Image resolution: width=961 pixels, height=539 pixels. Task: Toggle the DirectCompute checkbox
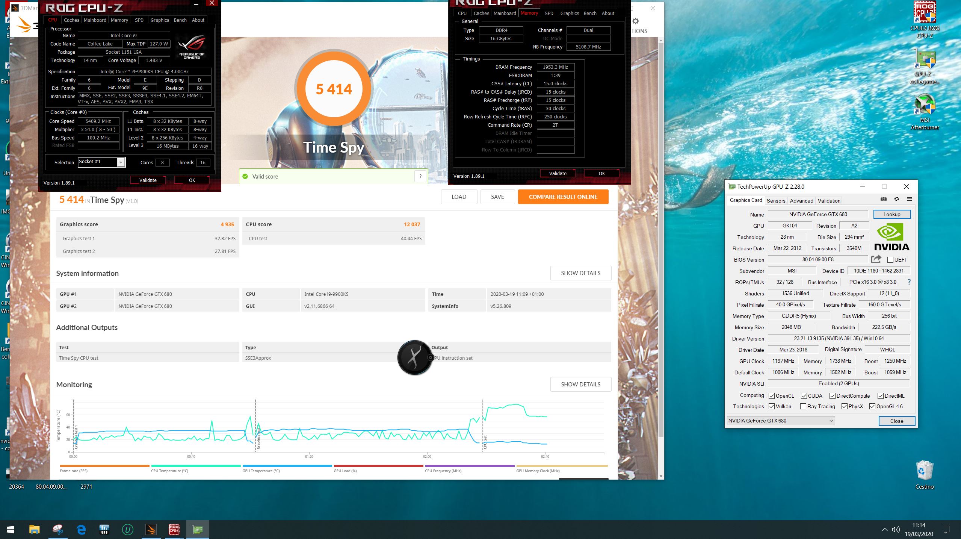[833, 396]
